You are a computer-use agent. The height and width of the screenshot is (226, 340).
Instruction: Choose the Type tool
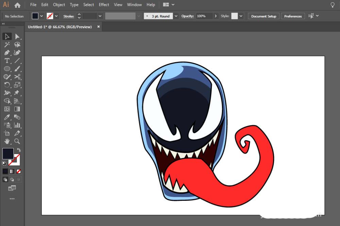(7, 61)
